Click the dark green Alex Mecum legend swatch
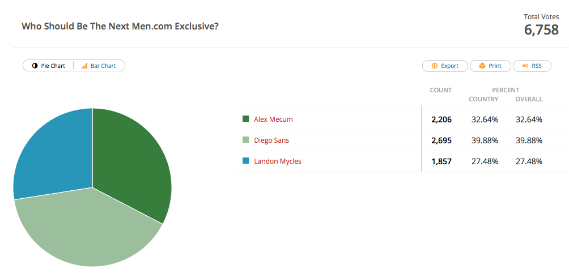Image resolution: width=569 pixels, height=273 pixels. pyautogui.click(x=245, y=118)
